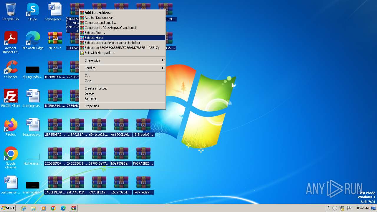The image size is (377, 212).
Task: Choose Add to "Desktop.rar" menu entry
Action: pyautogui.click(x=123, y=18)
